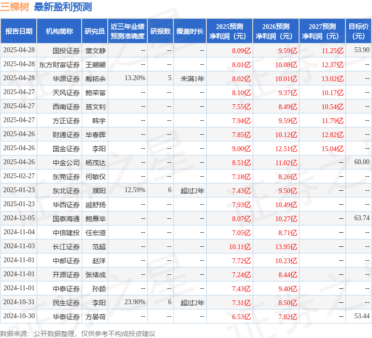The image size is (372, 338).
Task: Click the 三棵树 stock name title
Action: tap(14, 7)
